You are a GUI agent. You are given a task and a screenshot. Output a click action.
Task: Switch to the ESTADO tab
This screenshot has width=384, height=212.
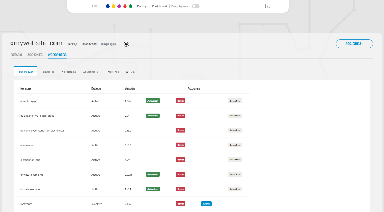16,55
